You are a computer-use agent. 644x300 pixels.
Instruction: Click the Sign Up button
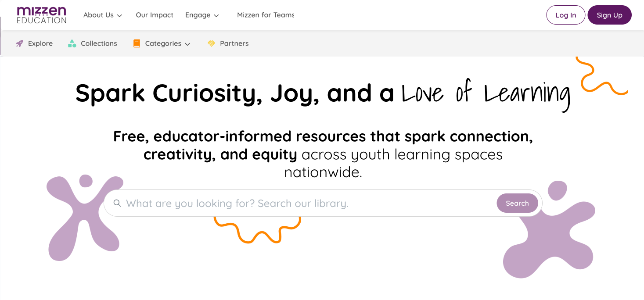(x=609, y=15)
